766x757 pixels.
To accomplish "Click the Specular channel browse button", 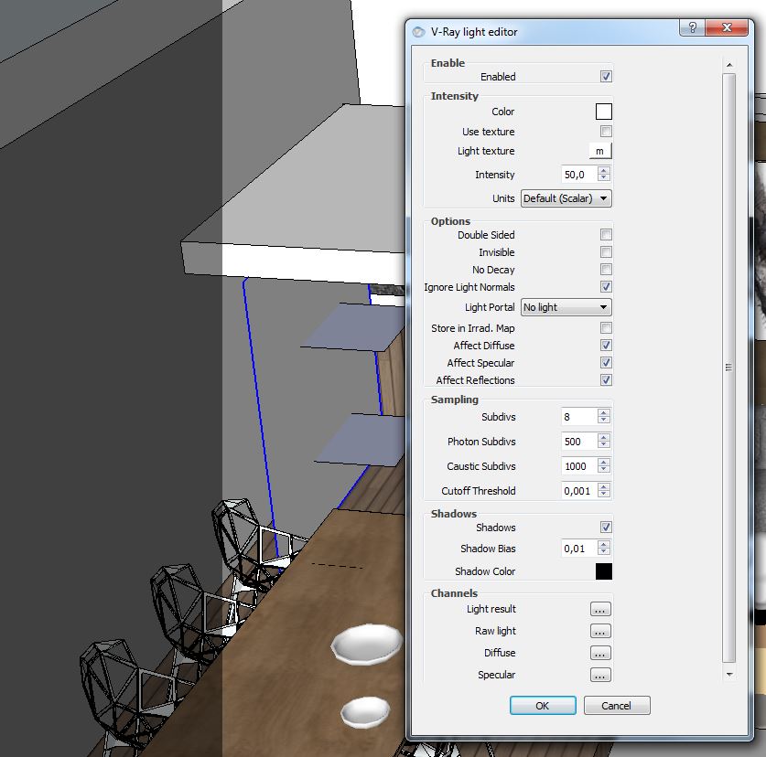I will tap(600, 675).
